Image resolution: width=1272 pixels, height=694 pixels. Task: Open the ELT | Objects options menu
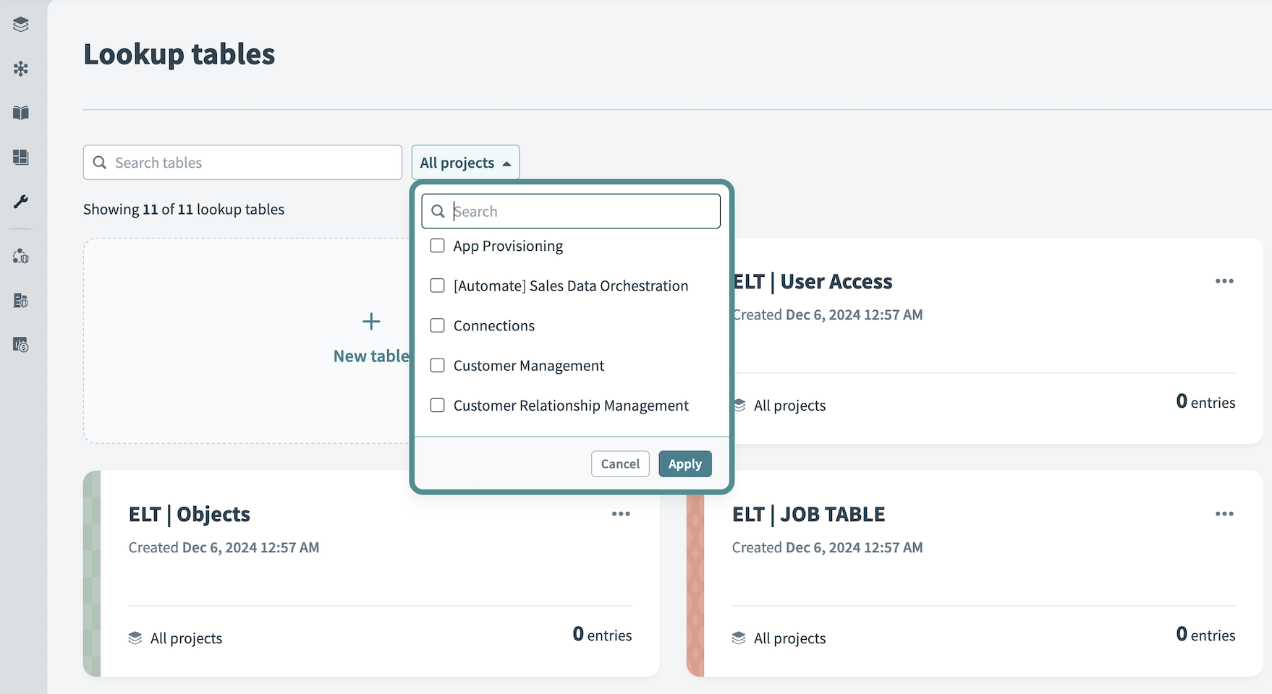620,513
